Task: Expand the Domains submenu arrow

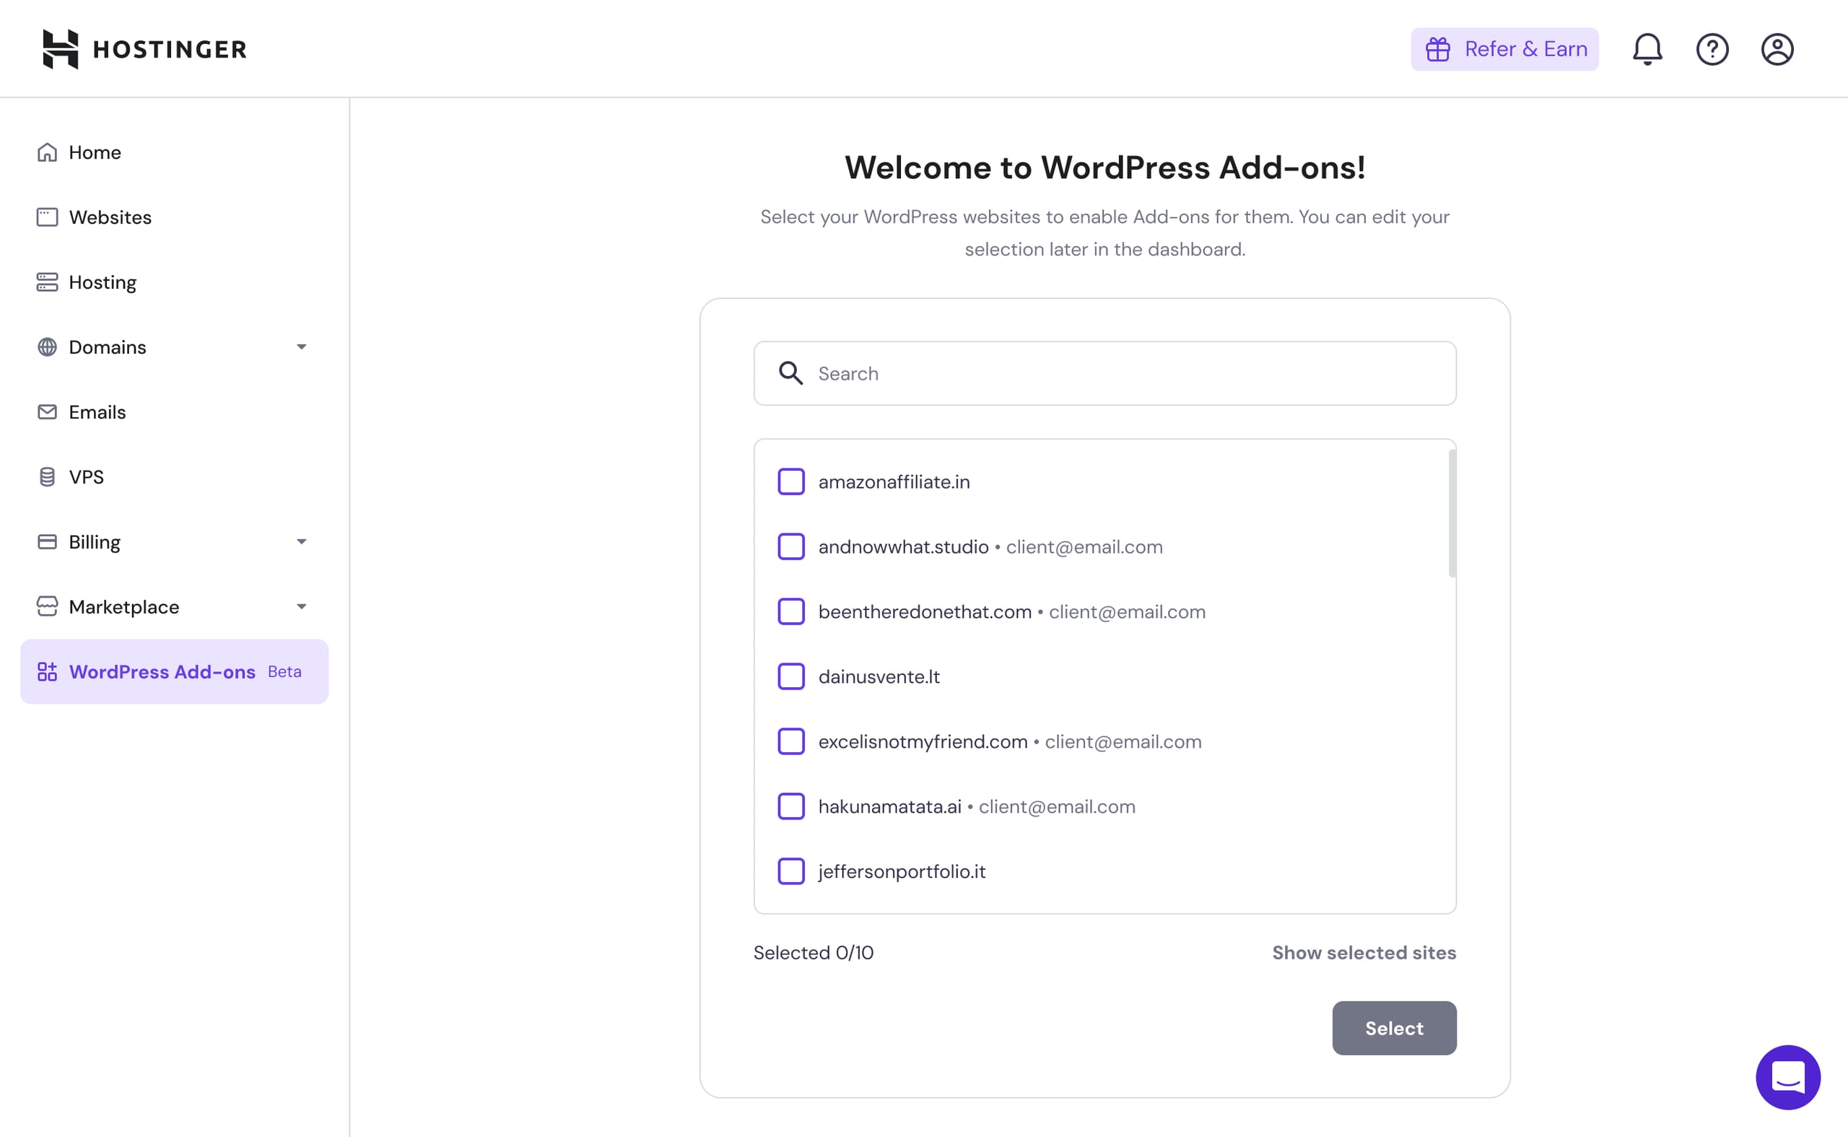Action: coord(301,347)
